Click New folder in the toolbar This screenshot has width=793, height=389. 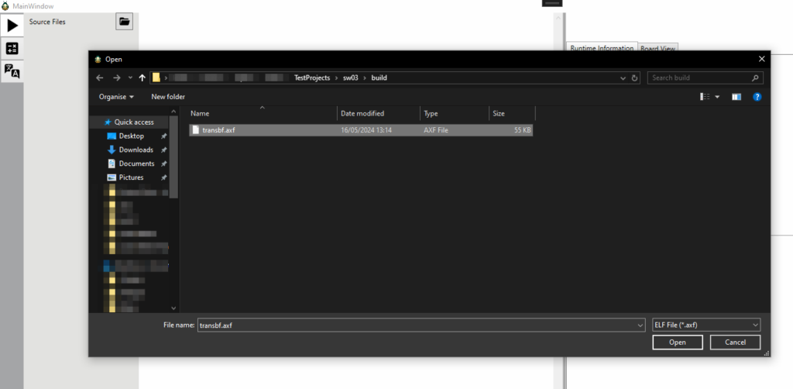point(168,97)
